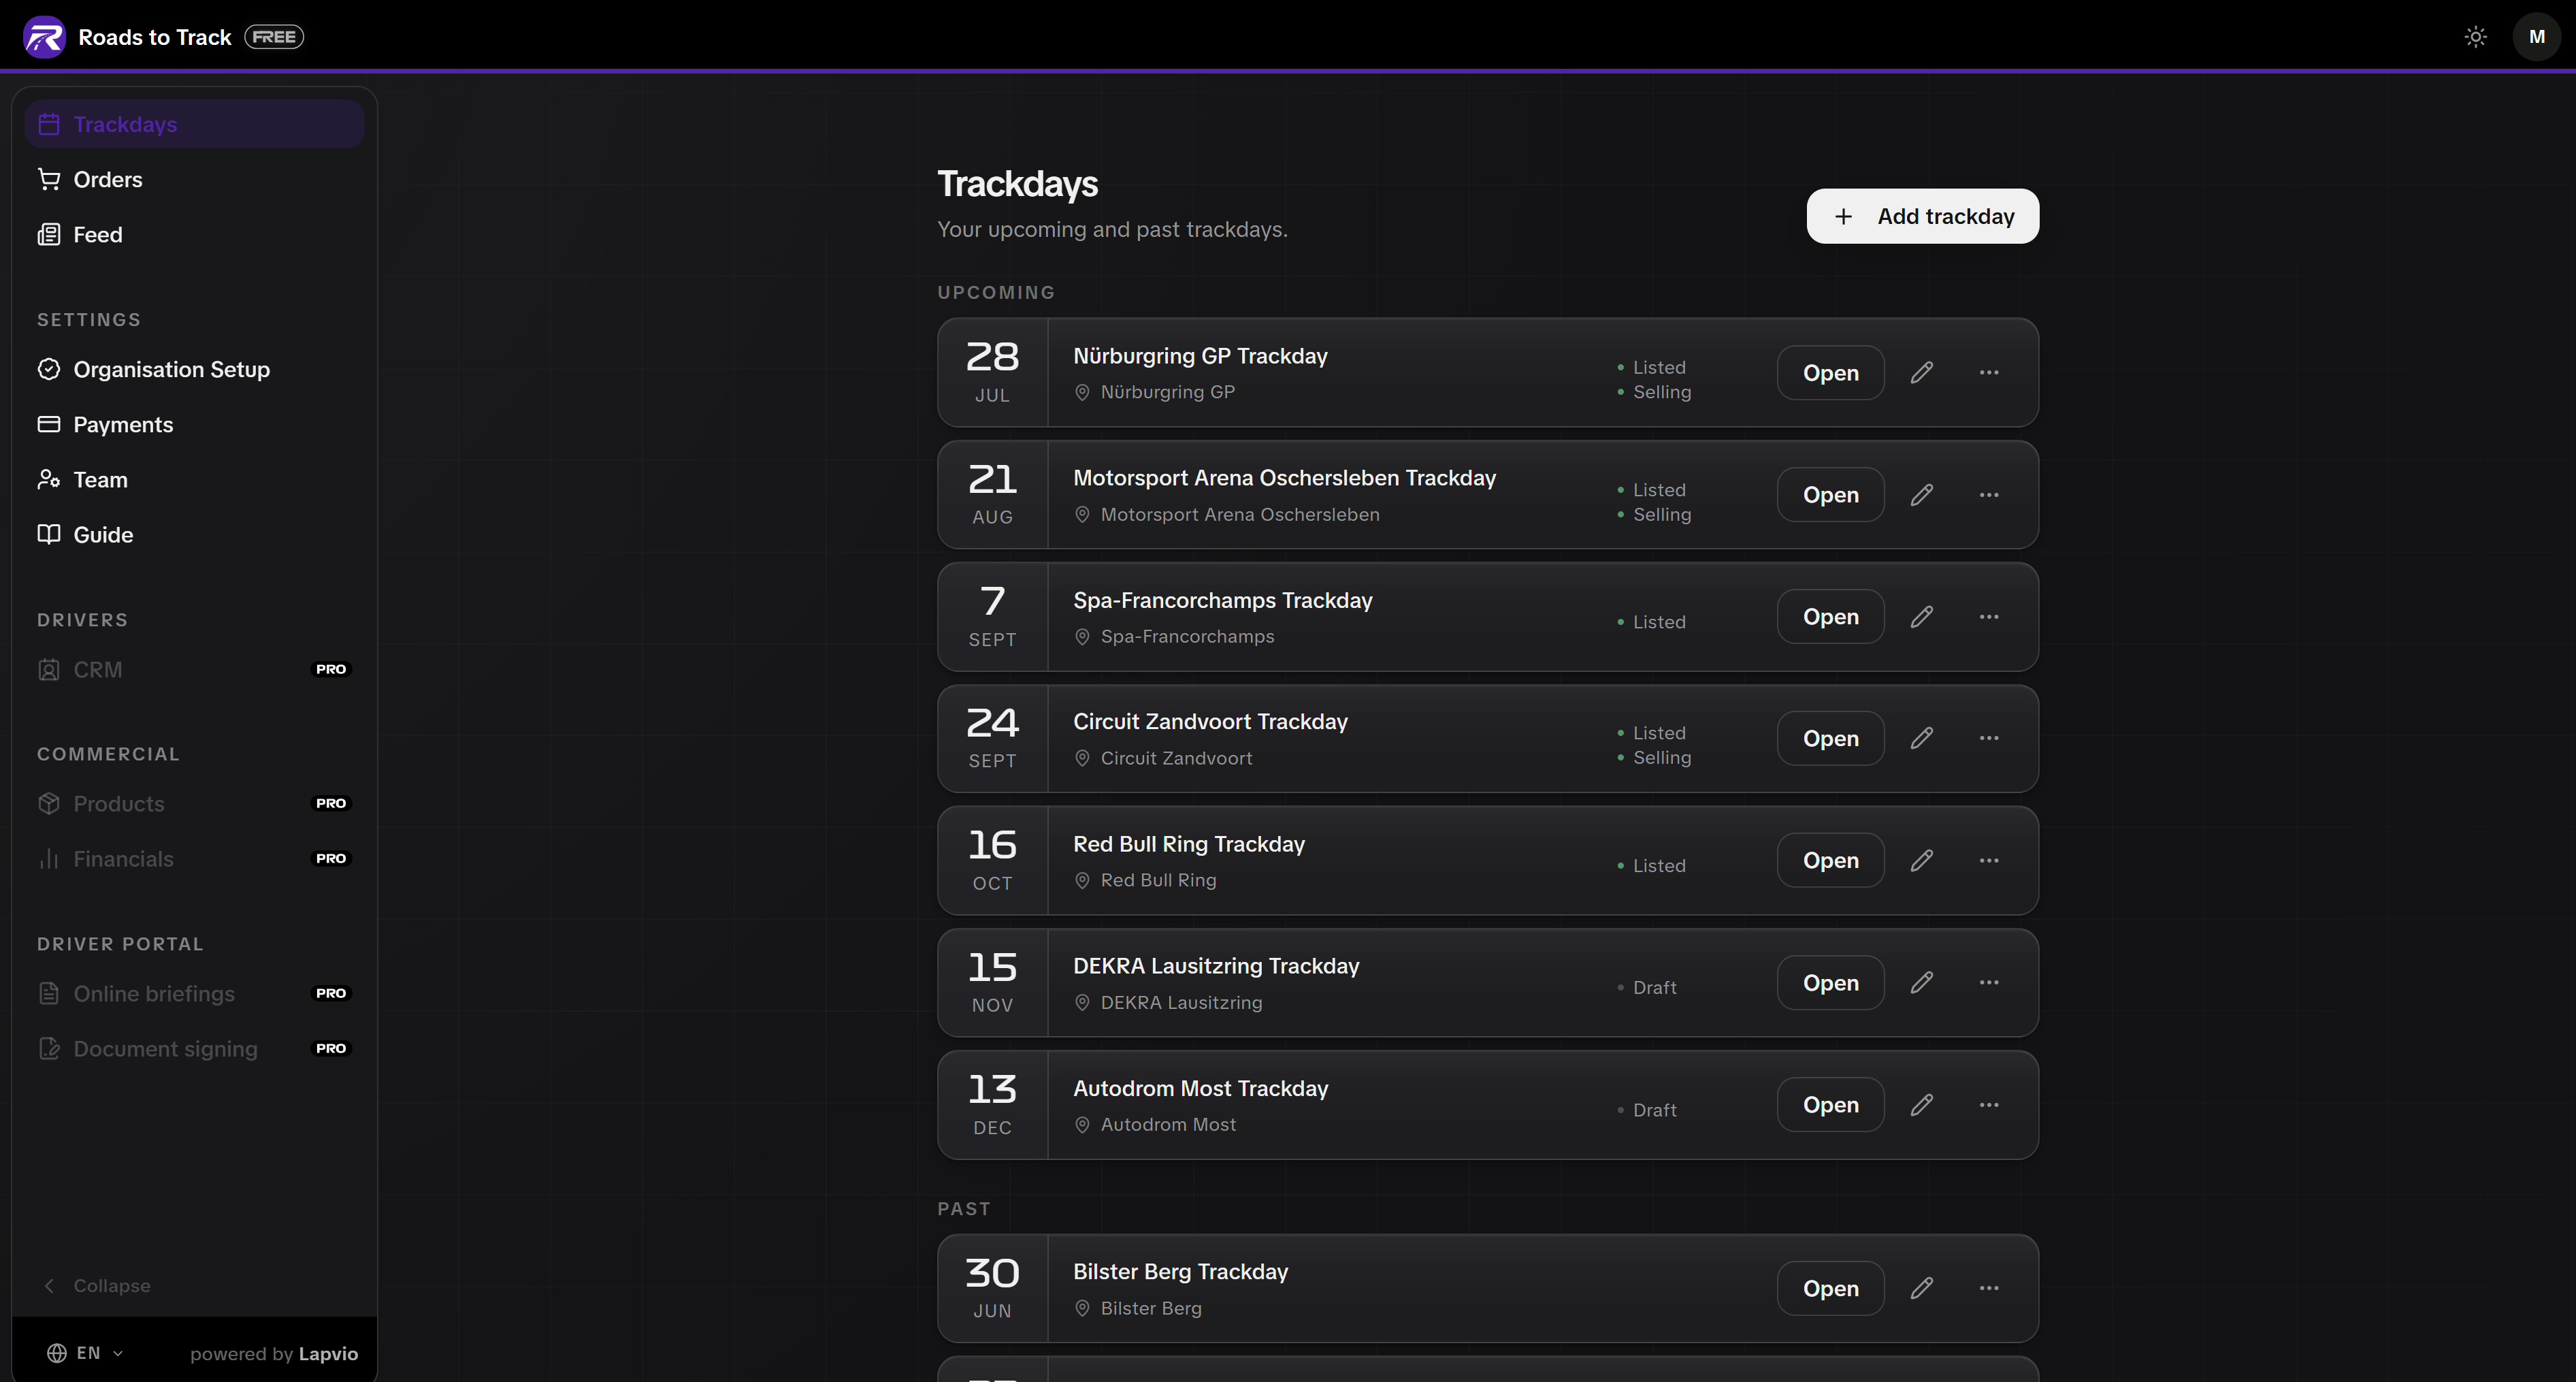Edit the Red Bull Ring Trackday

1921,861
